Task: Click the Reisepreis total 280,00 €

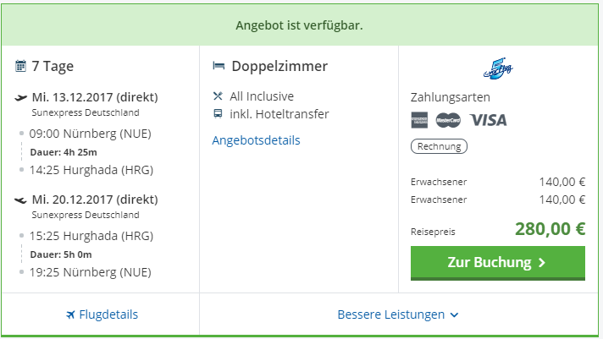Action: [550, 229]
